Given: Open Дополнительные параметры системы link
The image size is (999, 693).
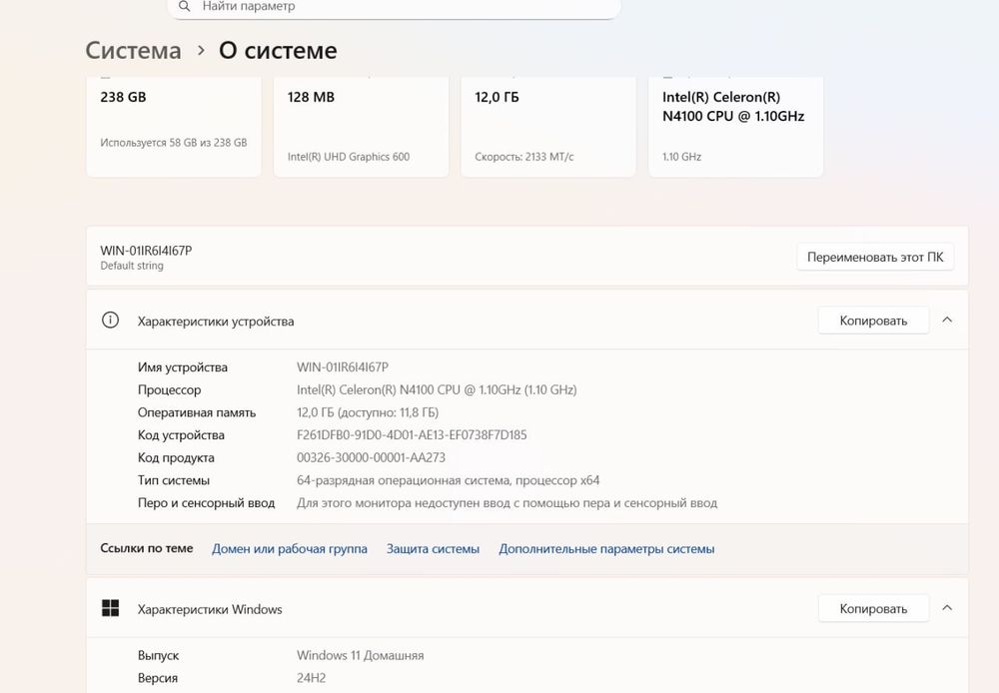Looking at the screenshot, I should coord(606,549).
